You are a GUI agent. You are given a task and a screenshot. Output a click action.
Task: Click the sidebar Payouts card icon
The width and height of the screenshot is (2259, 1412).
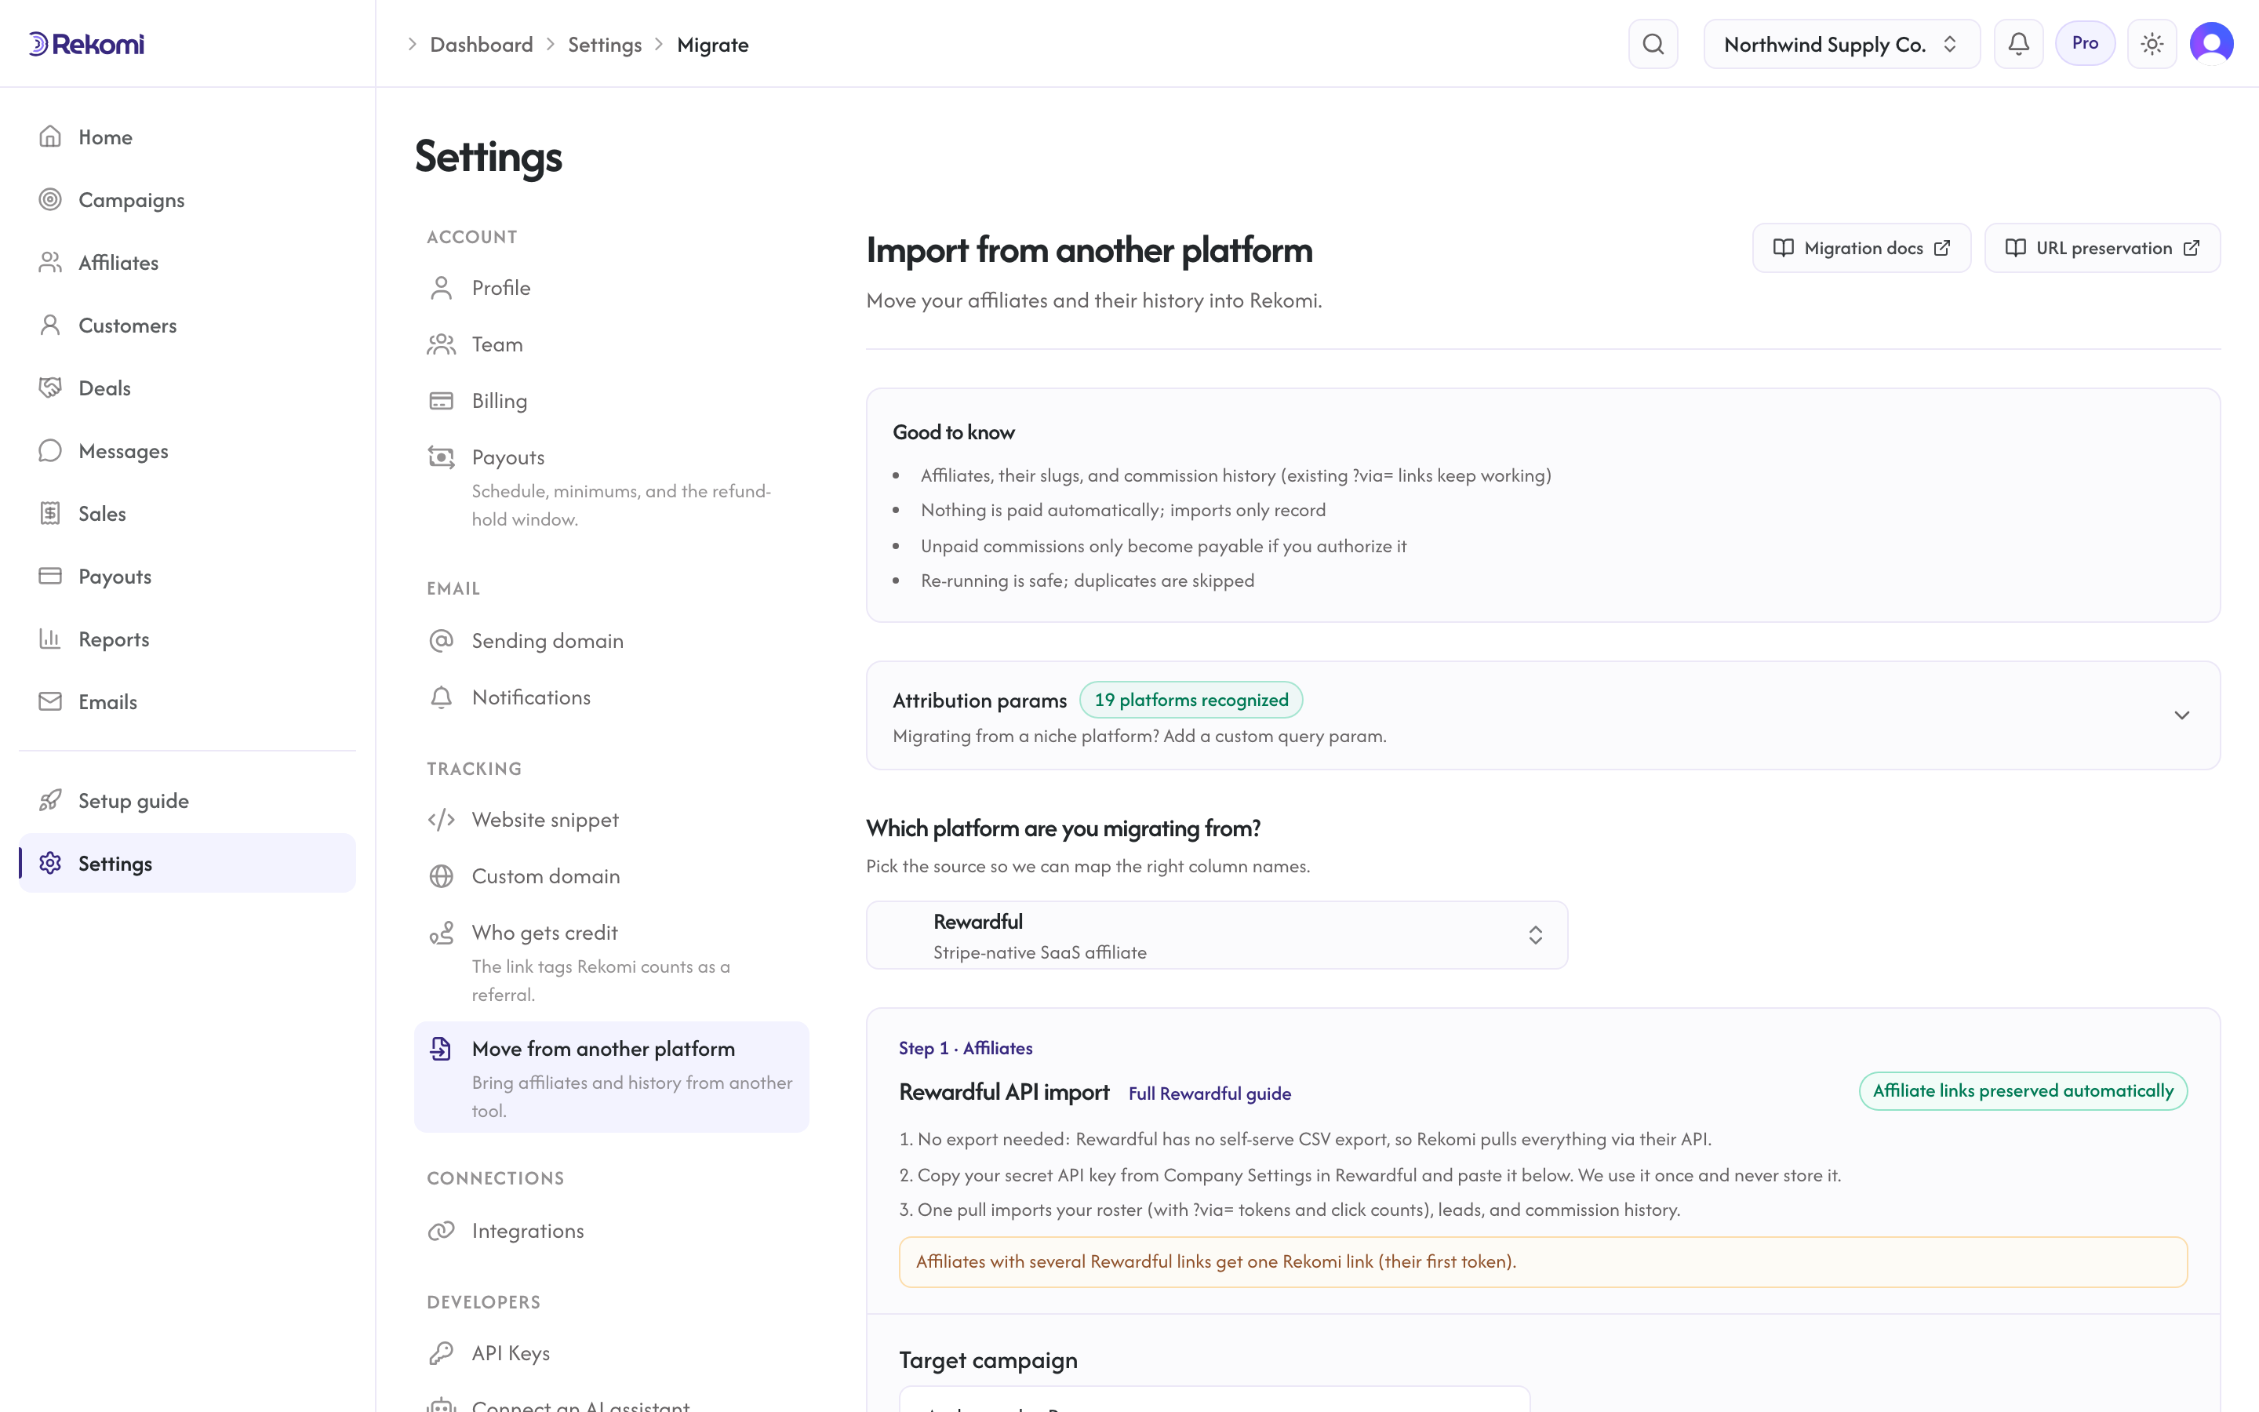[50, 575]
